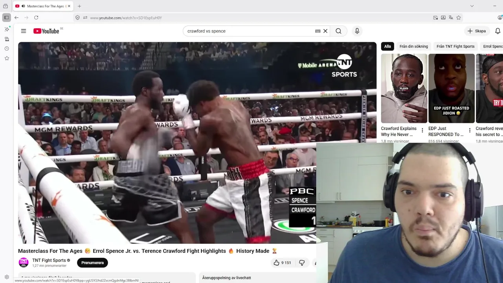
Task: Open the YouTube hamburger guide menu
Action: (x=24, y=31)
